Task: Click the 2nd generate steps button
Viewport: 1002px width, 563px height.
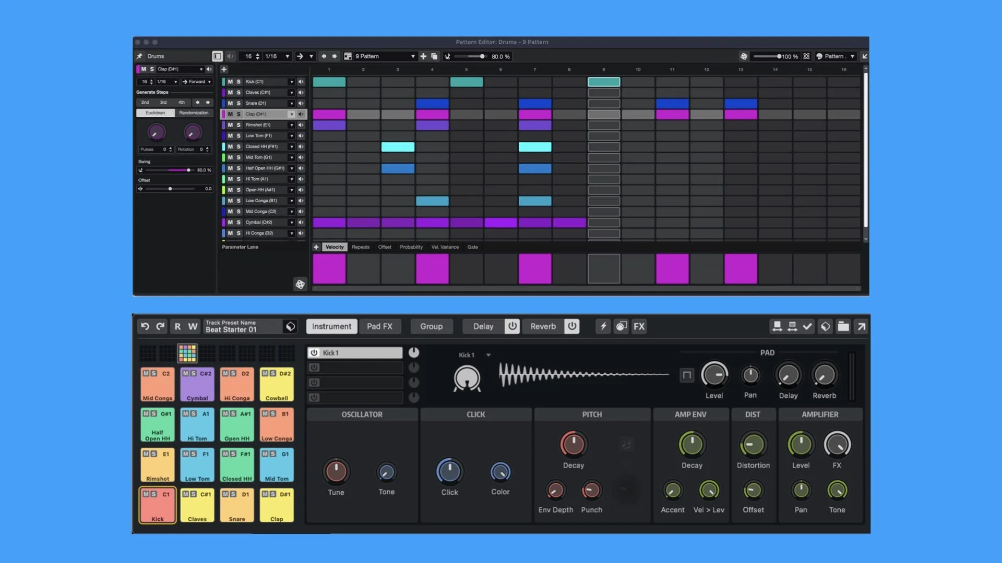Action: click(145, 103)
